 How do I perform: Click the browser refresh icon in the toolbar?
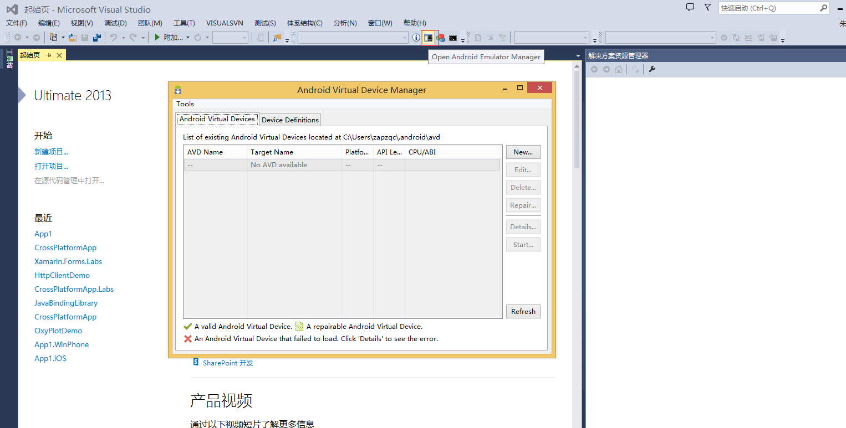[x=197, y=38]
